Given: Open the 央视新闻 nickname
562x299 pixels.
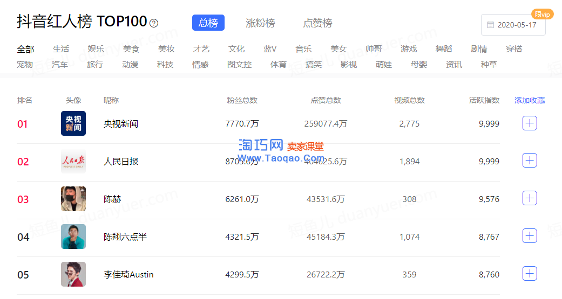Looking at the screenshot, I should coord(121,124).
